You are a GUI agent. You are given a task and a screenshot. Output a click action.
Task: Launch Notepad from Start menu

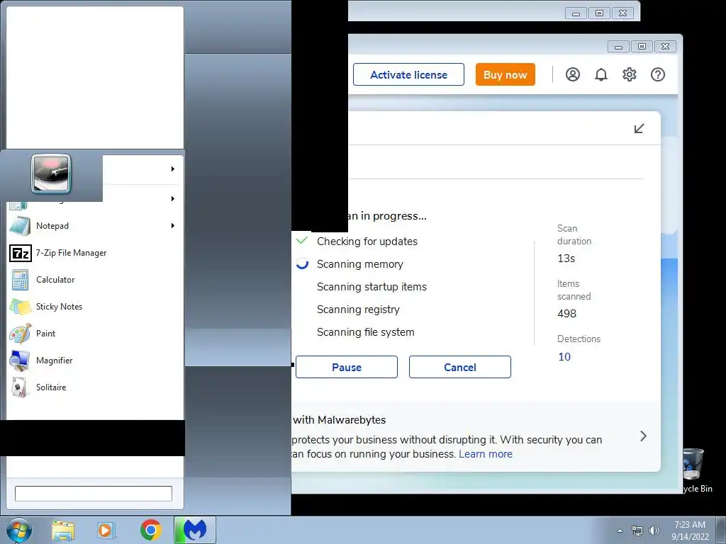pyautogui.click(x=92, y=226)
